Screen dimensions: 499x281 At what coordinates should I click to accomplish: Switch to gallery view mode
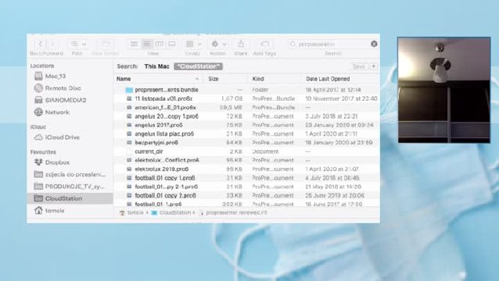click(x=172, y=44)
